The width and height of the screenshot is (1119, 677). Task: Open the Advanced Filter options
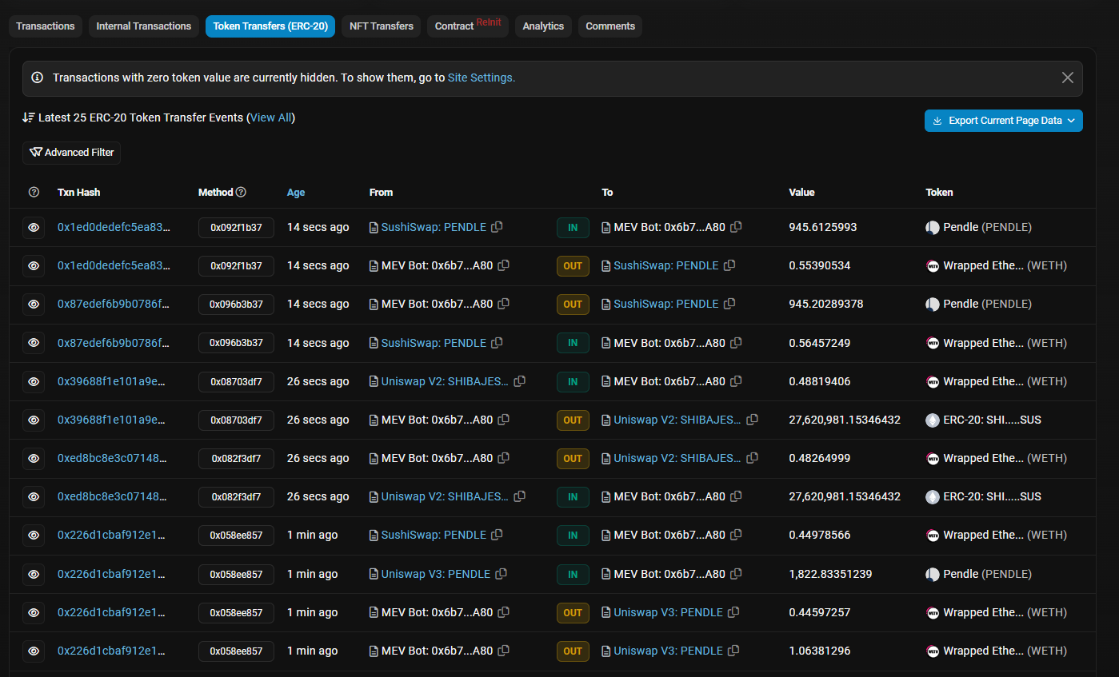(x=72, y=153)
